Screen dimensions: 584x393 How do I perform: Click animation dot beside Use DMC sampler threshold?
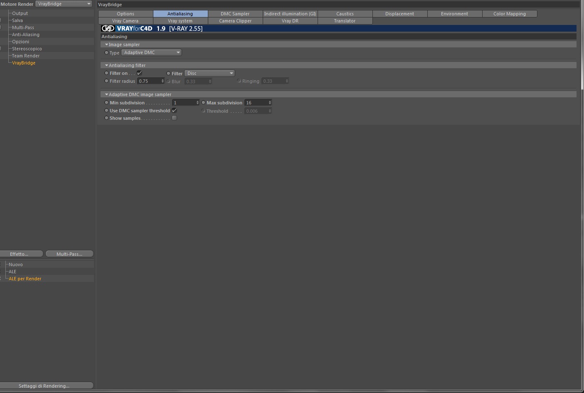(106, 111)
